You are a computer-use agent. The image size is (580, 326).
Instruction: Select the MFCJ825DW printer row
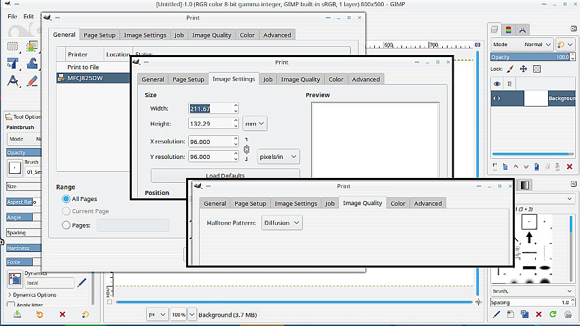(93, 78)
